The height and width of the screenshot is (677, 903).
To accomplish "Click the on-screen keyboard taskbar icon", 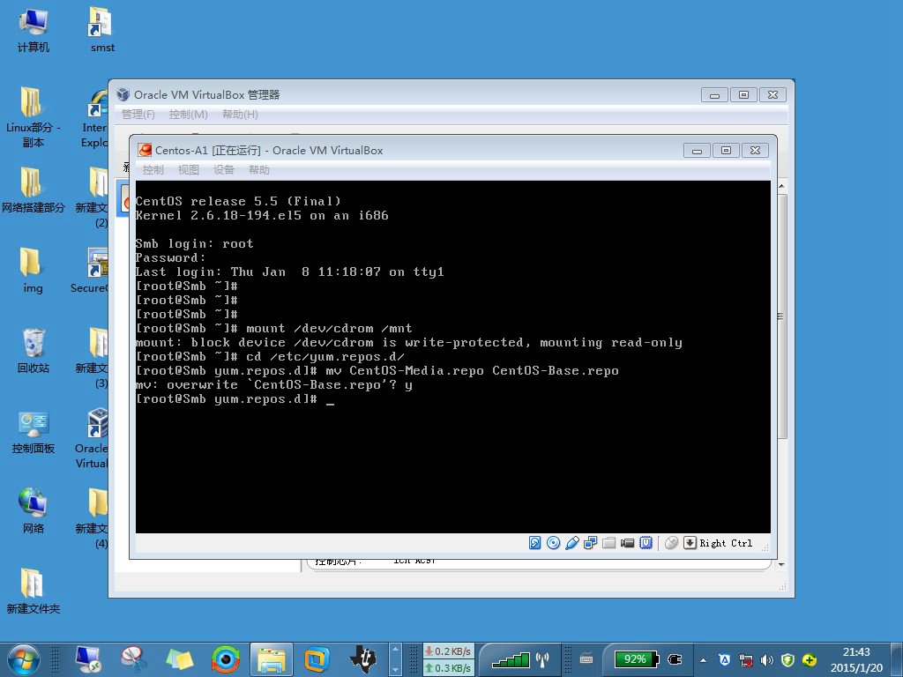I will [x=586, y=659].
